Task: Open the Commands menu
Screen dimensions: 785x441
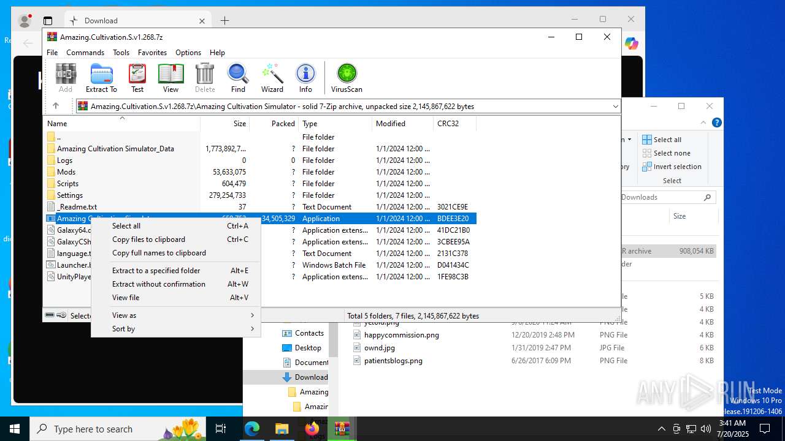Action: 85,53
